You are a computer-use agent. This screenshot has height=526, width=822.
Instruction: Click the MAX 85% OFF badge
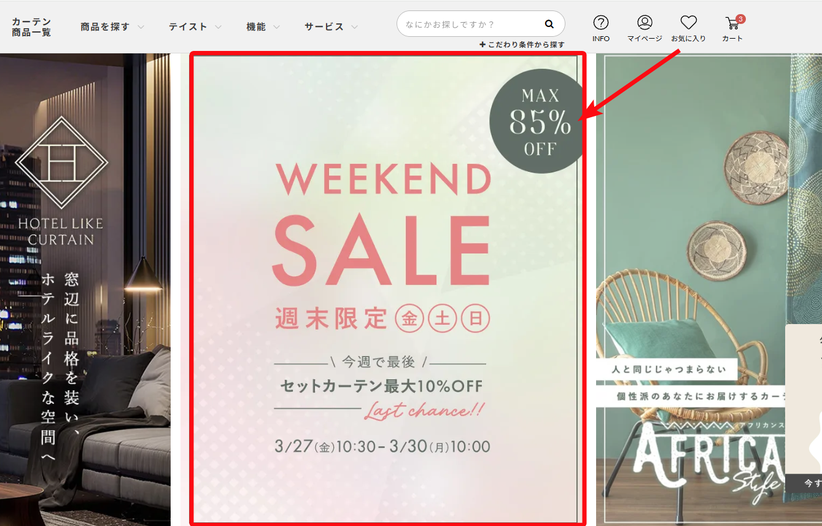536,121
